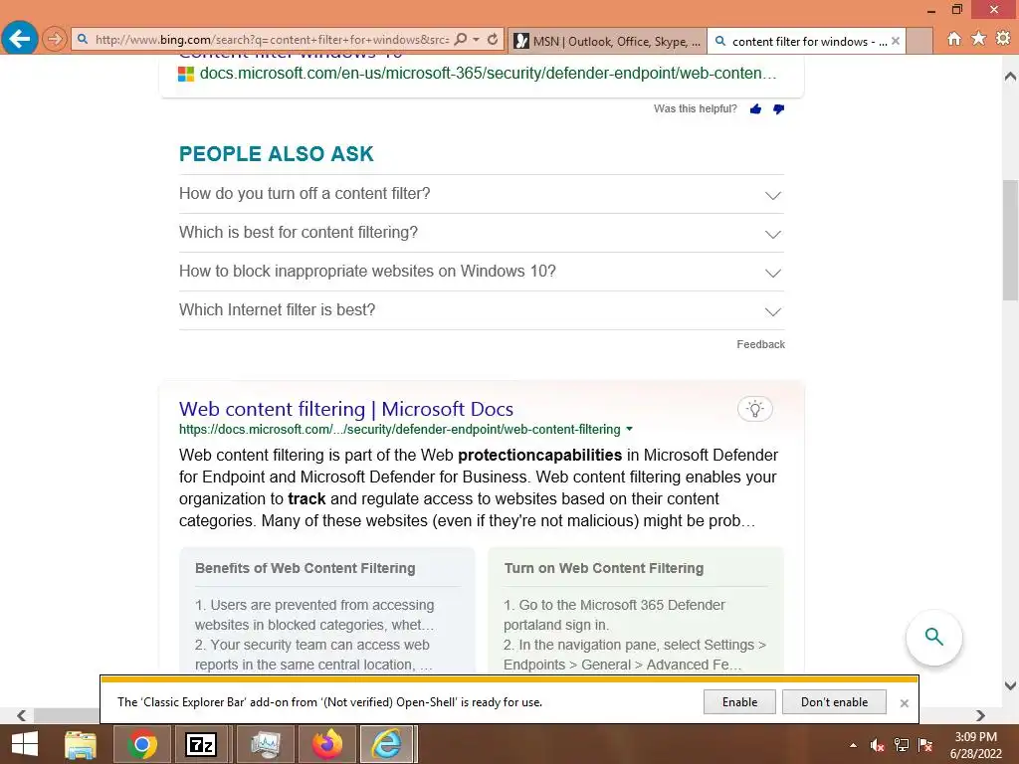Launch Google Chrome from the taskbar
The width and height of the screenshot is (1019, 764).
coord(141,744)
